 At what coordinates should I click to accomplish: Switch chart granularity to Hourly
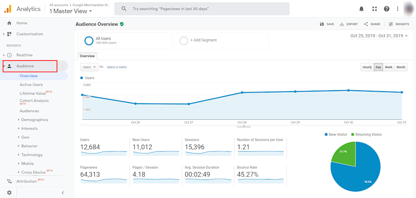pos(367,67)
